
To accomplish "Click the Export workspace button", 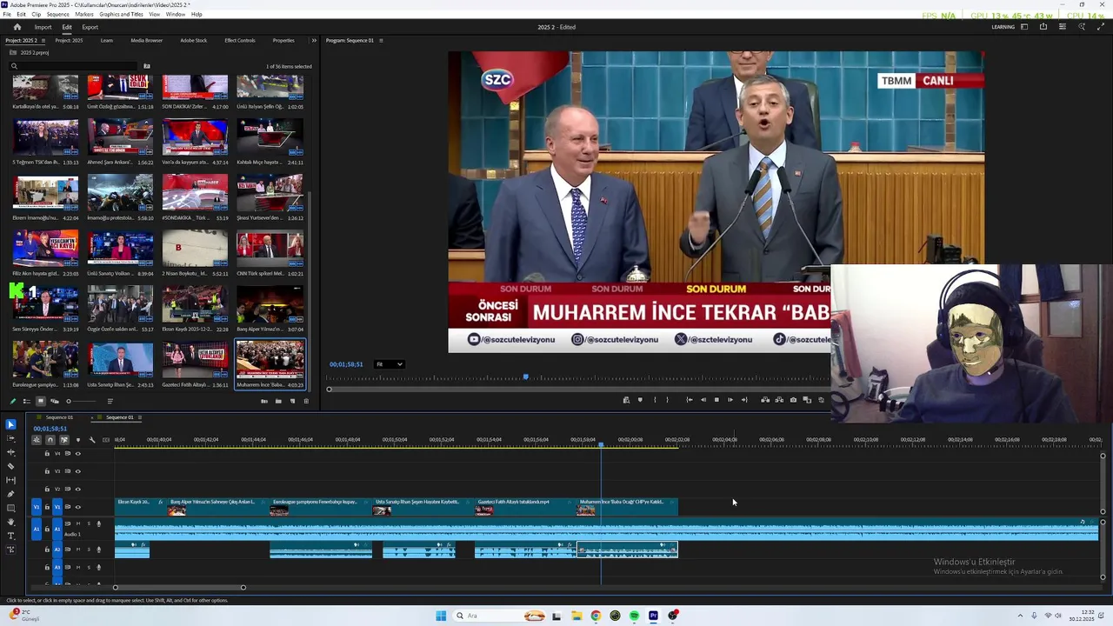I will point(90,27).
